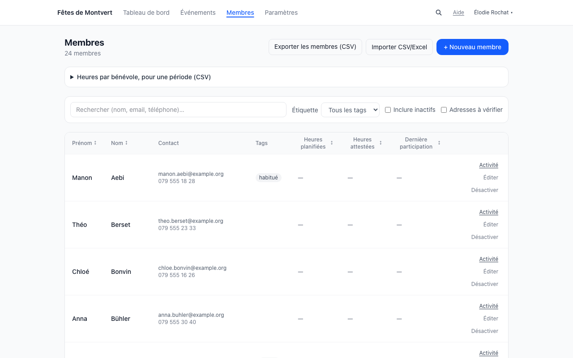573x358 pixels.
Task: Deactivate member Anna Bühler
Action: [x=485, y=331]
